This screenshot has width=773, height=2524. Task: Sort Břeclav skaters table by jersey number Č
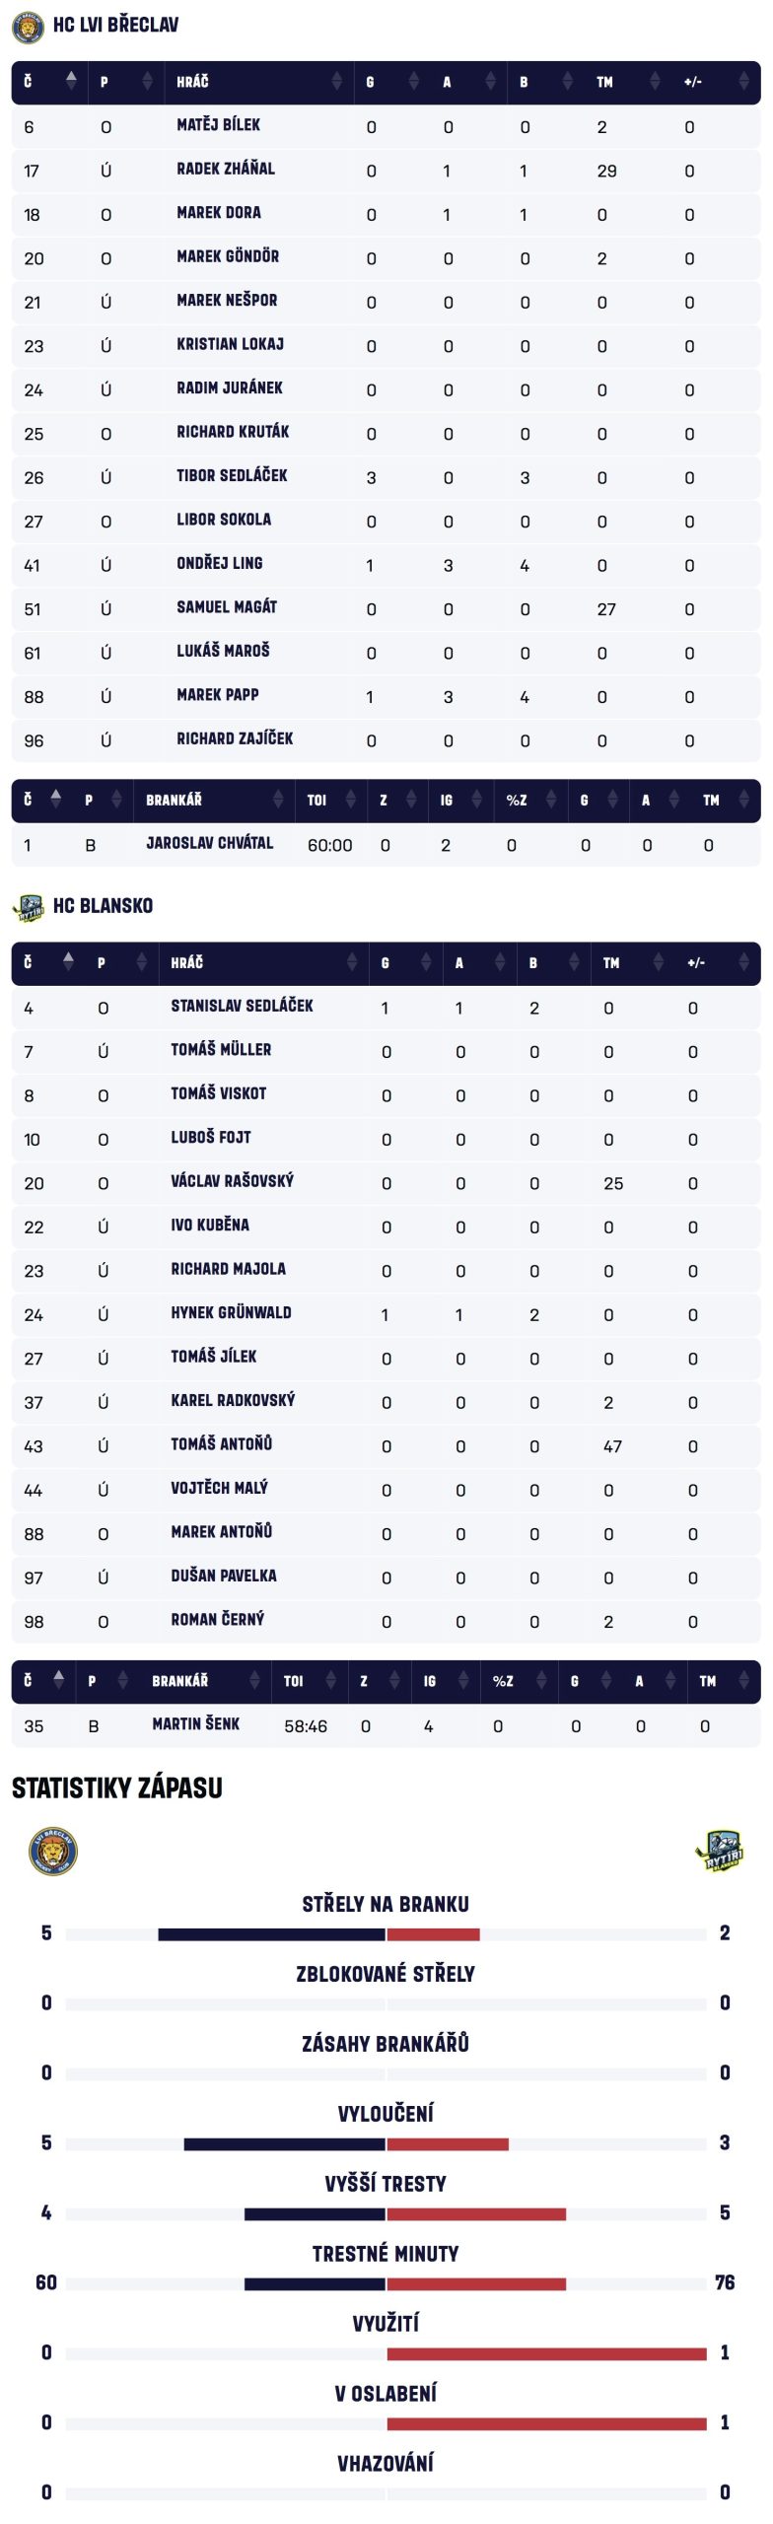click(71, 82)
